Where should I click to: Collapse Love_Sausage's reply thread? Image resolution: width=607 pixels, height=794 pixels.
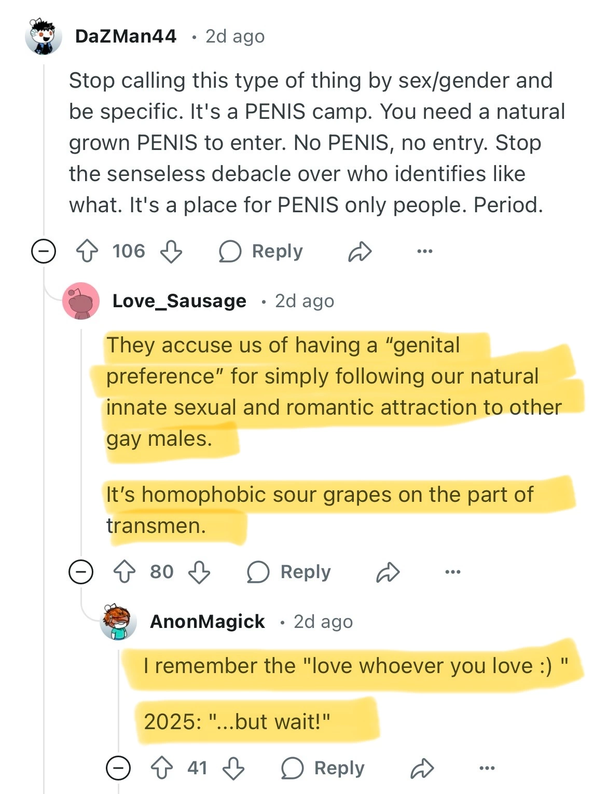pos(81,572)
